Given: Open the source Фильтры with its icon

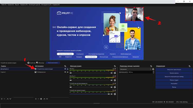Looking at the screenshot, I should tap(40, 63).
